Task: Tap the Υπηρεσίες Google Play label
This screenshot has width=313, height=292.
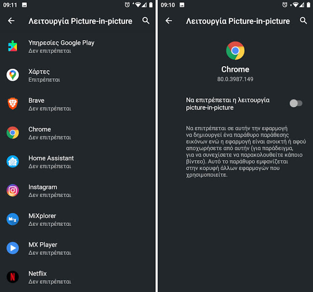Action: 61,43
